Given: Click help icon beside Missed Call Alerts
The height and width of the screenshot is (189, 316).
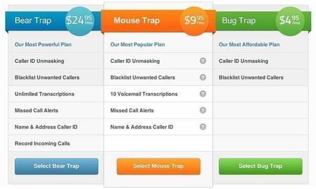Looking at the screenshot, I should tap(203, 110).
